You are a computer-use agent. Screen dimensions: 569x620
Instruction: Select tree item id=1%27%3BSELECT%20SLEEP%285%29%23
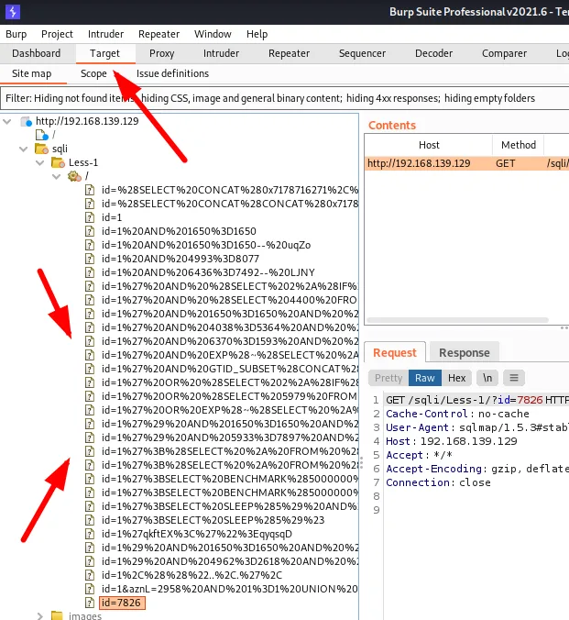[x=213, y=520]
